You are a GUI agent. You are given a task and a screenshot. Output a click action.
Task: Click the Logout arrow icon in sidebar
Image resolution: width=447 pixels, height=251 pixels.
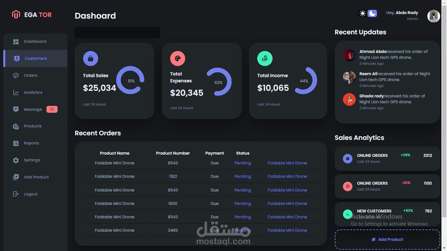(x=16, y=194)
